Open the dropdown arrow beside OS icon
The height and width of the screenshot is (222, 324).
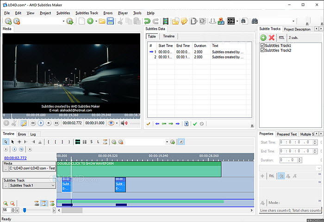click(237, 21)
